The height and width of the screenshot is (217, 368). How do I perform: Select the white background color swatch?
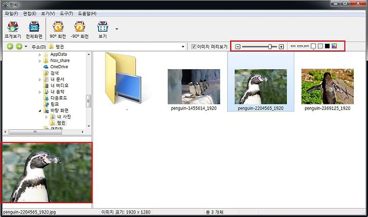click(x=313, y=46)
